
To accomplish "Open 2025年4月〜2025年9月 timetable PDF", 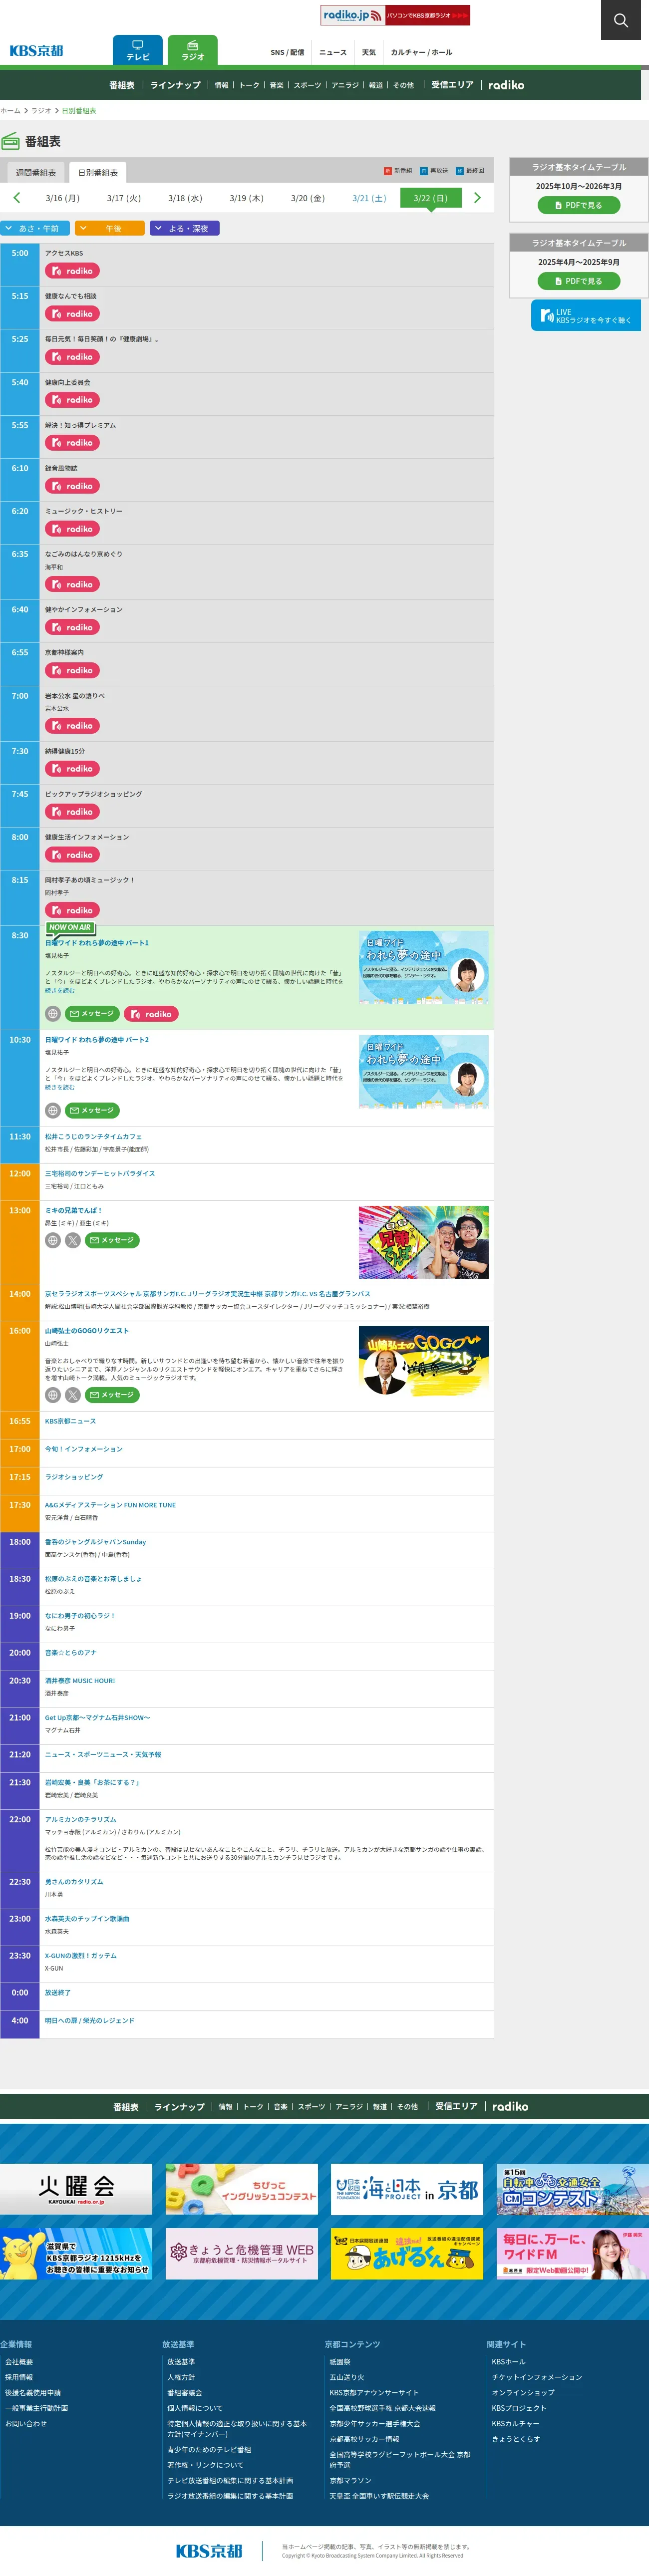I will [x=579, y=281].
